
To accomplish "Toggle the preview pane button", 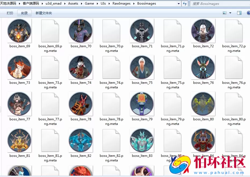I will (x=239, y=13).
